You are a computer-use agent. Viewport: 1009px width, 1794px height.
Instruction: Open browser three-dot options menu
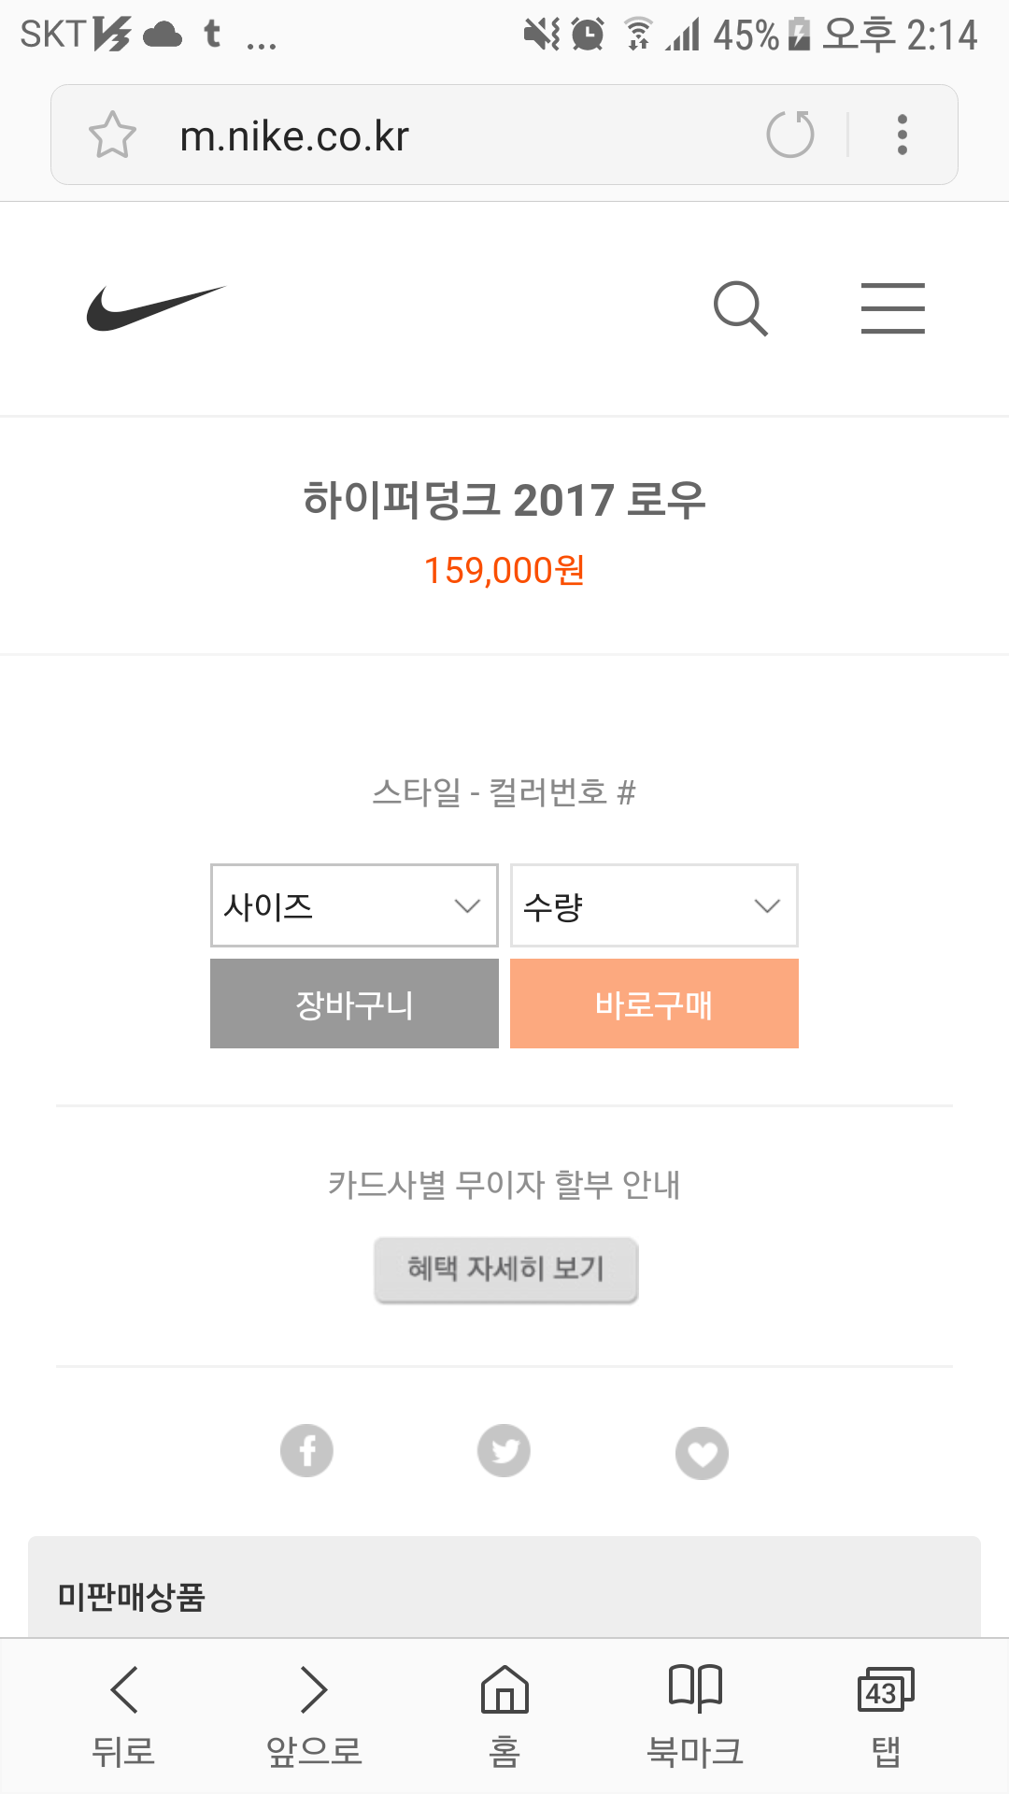coord(902,135)
